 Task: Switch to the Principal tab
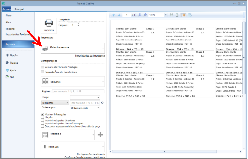tap(19, 9)
